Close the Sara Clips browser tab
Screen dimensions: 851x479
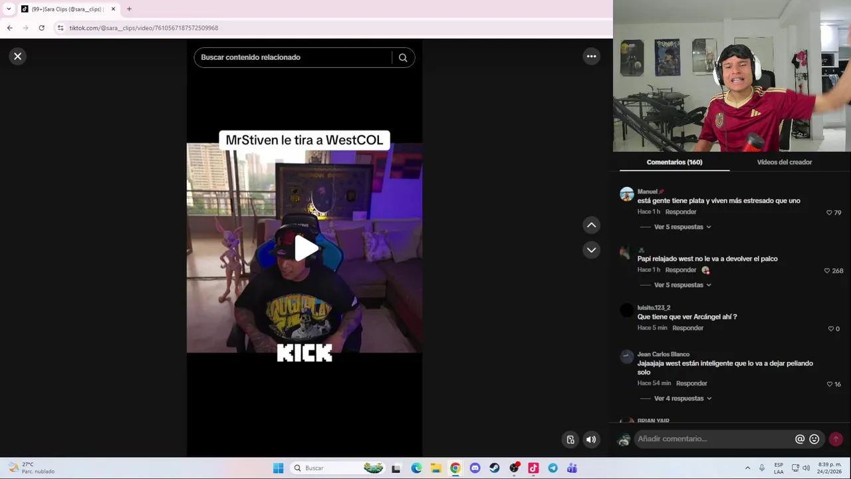tap(113, 9)
